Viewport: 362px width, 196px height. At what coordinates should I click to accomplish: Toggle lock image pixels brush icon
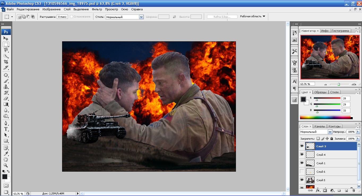tap(323, 139)
